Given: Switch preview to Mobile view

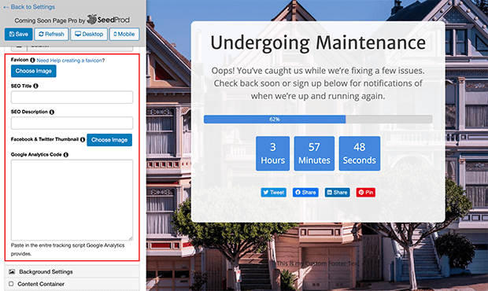Looking at the screenshot, I should 124,34.
